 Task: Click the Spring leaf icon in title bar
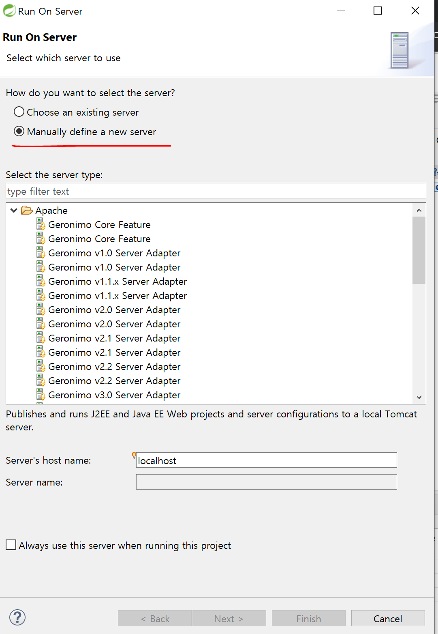[x=9, y=11]
